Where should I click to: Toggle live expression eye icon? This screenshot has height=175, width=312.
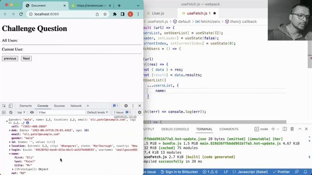coord(32,112)
